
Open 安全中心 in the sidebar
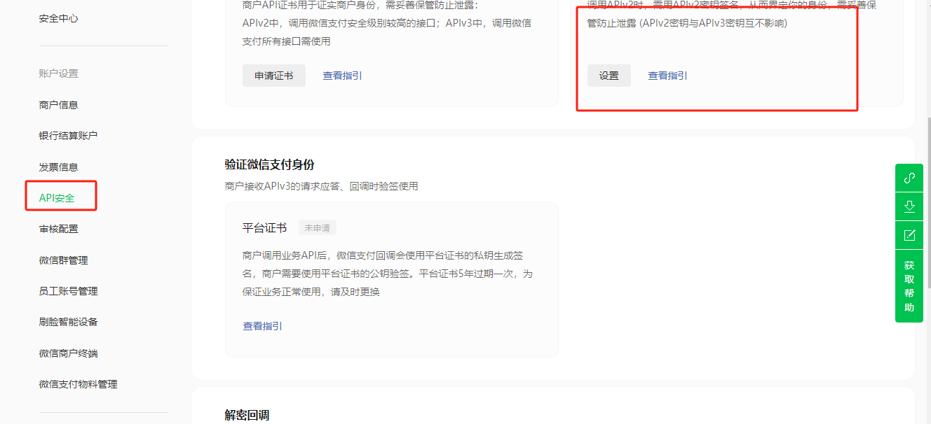coord(59,18)
